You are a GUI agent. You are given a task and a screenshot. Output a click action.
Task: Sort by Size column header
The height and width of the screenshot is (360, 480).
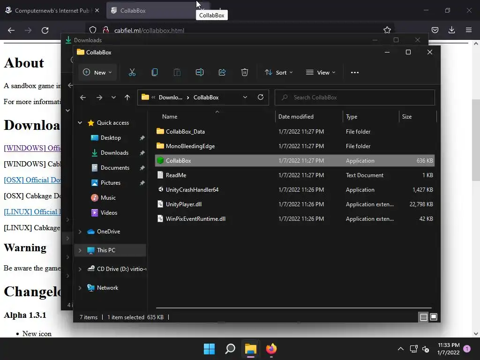pos(406,117)
